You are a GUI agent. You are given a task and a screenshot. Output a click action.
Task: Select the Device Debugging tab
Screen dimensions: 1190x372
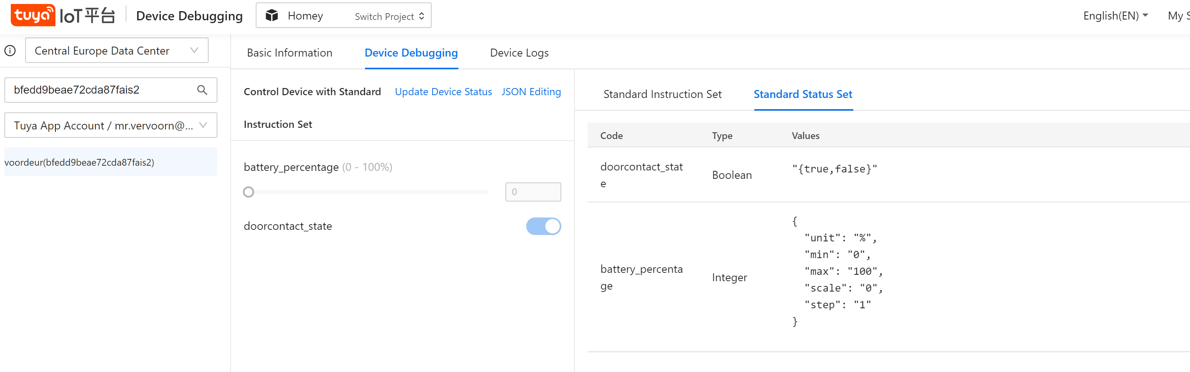[x=411, y=53]
